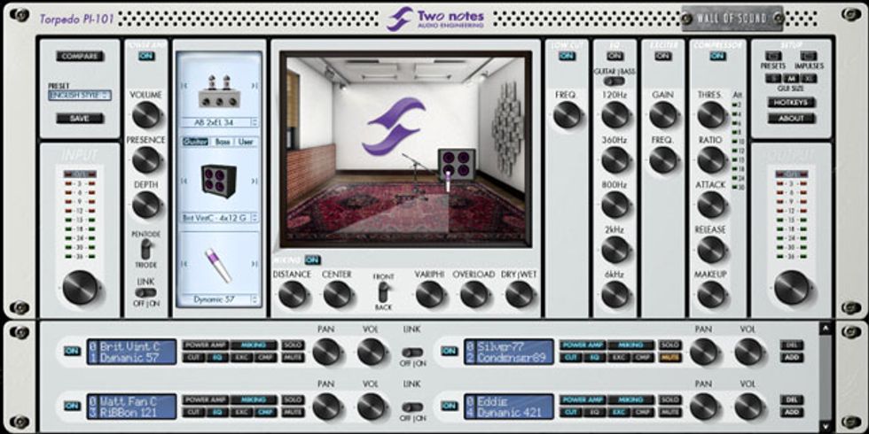This screenshot has width=869, height=434.
Task: Click the Save preset button
Action: pyautogui.click(x=79, y=119)
